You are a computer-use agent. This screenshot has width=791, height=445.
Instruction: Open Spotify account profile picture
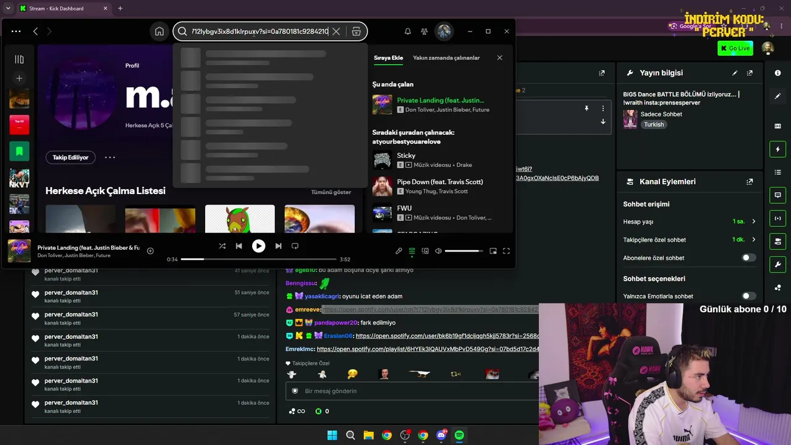coord(444,32)
